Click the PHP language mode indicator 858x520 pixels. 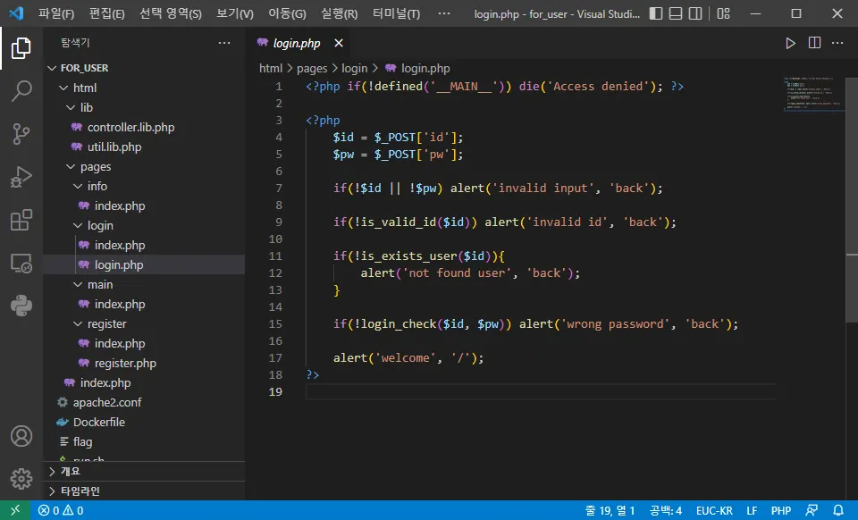[781, 510]
